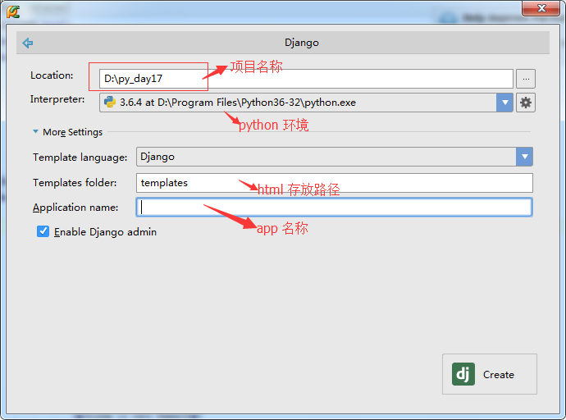Click the Location label
This screenshot has height=420, width=566.
[52, 75]
